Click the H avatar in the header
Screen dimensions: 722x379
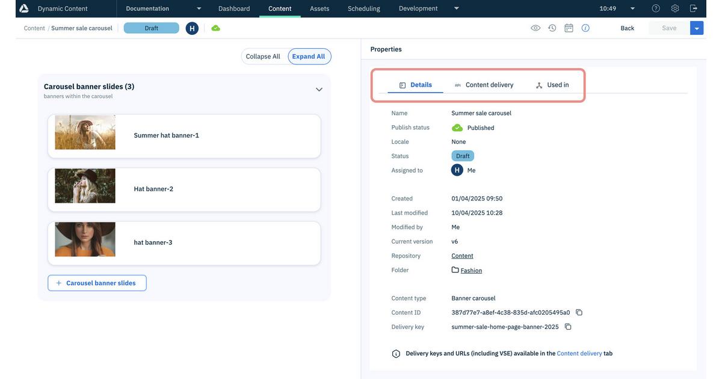192,28
